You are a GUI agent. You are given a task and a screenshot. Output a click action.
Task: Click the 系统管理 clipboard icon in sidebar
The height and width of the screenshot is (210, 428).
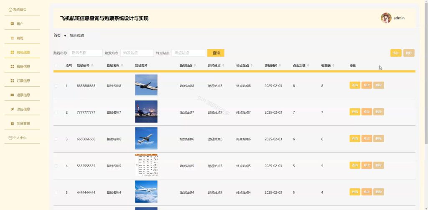pos(12,123)
